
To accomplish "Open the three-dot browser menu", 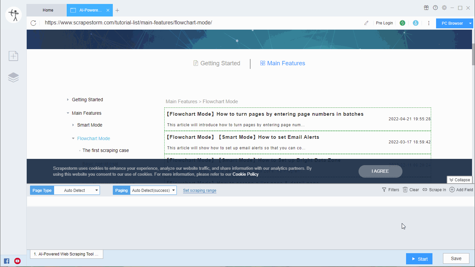I will pos(428,23).
